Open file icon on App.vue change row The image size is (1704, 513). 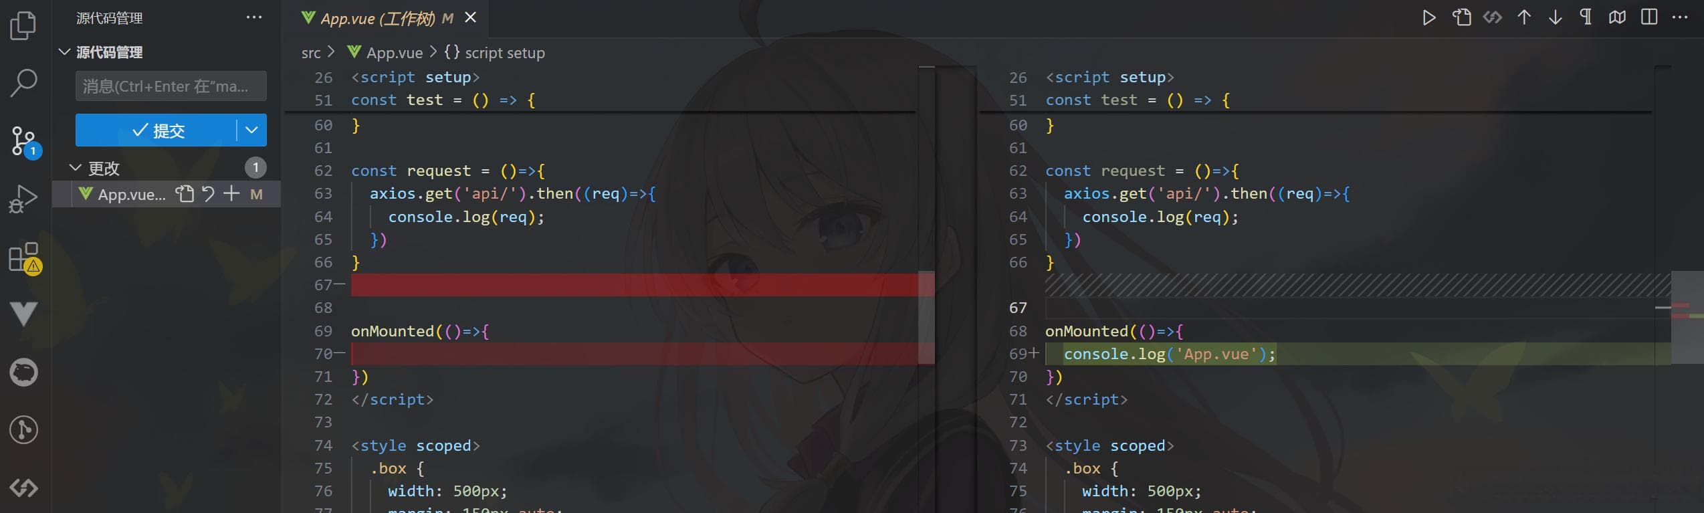(185, 194)
